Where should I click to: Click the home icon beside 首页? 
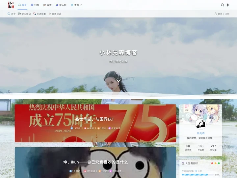(x=19, y=5)
